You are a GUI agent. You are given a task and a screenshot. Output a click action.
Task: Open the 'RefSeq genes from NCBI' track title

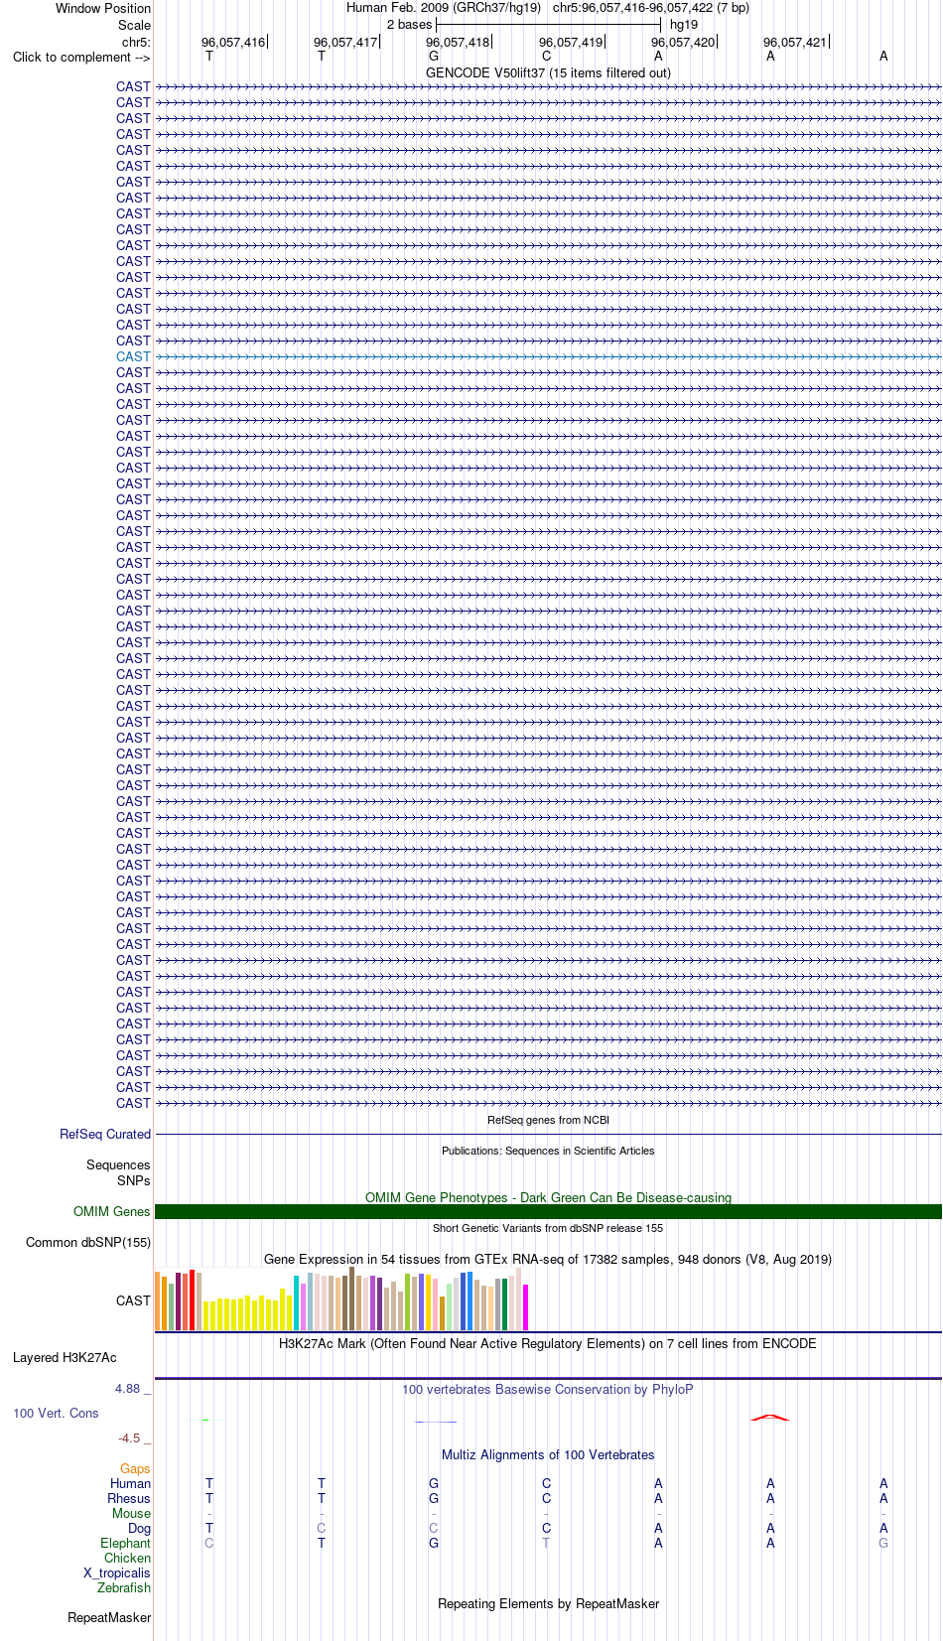click(x=548, y=1120)
